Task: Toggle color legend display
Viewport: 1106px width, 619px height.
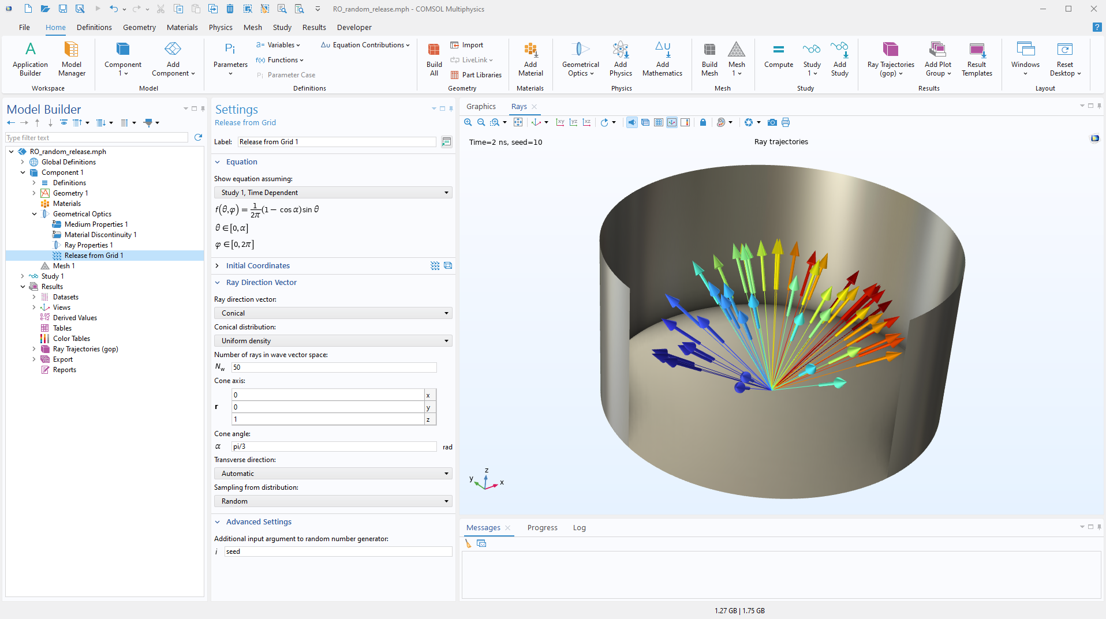Action: click(x=685, y=122)
